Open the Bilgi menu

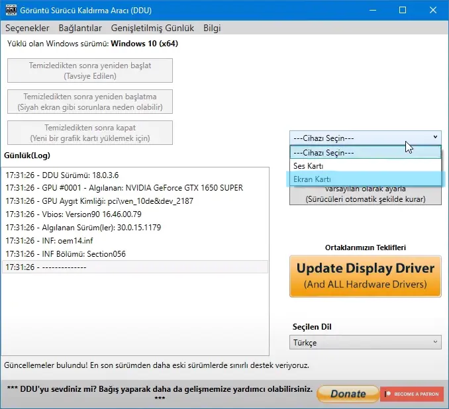[x=212, y=28]
